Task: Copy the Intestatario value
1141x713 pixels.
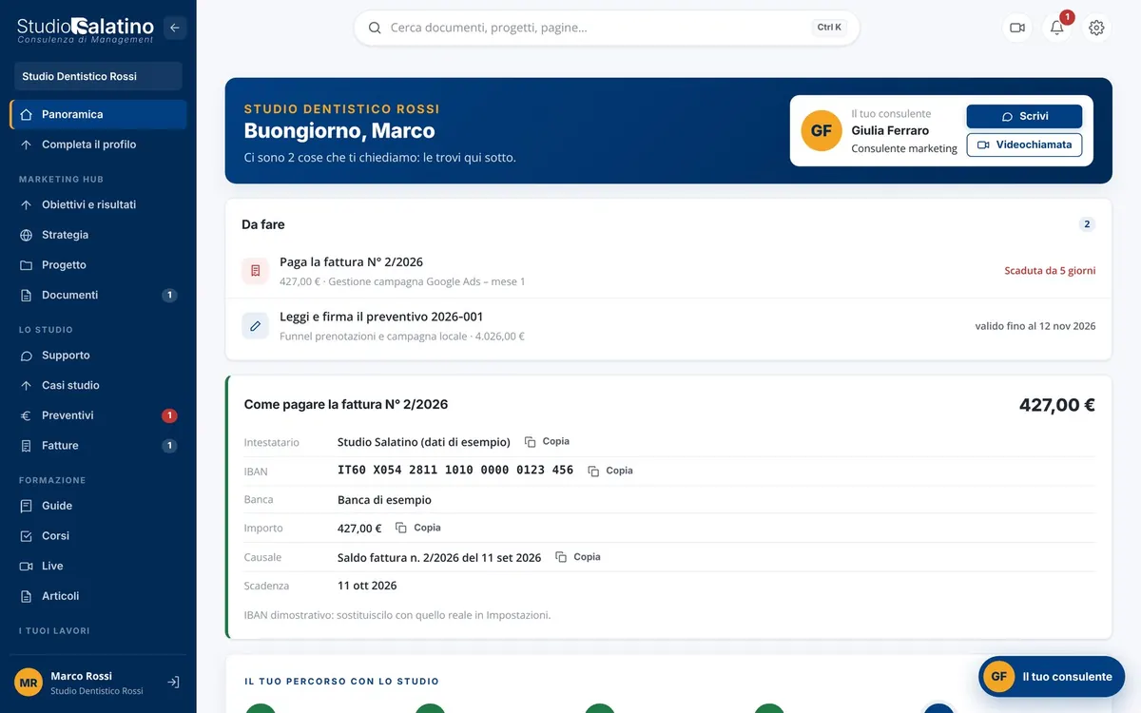Action: tap(548, 442)
